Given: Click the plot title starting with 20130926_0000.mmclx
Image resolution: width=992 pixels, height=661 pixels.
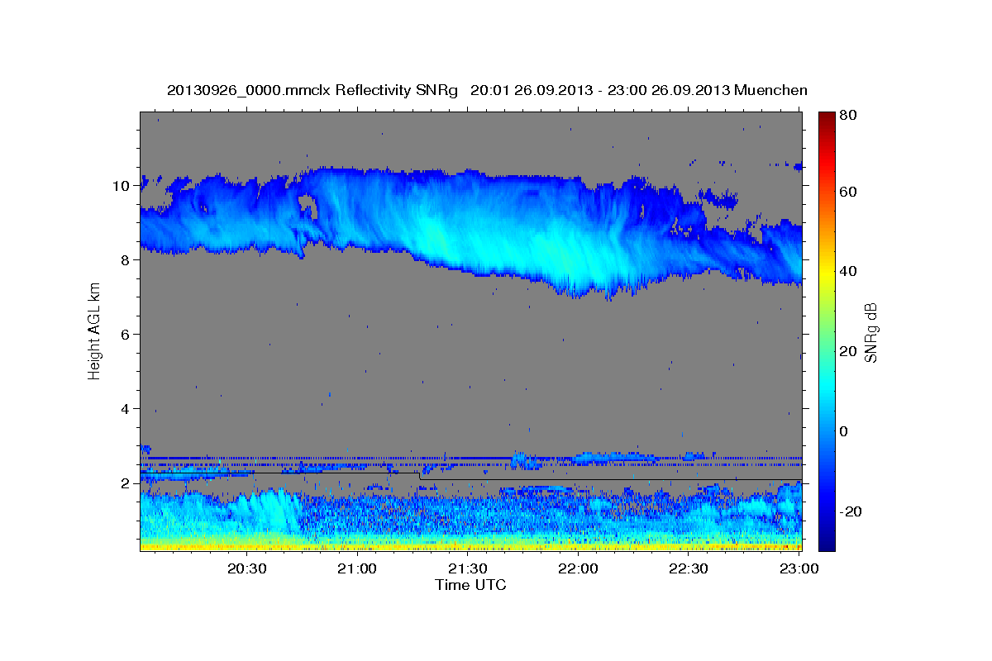Looking at the screenshot, I should coord(487,90).
